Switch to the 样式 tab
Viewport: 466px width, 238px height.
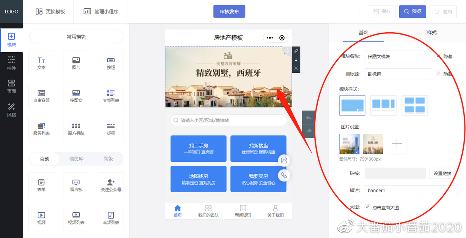click(431, 33)
